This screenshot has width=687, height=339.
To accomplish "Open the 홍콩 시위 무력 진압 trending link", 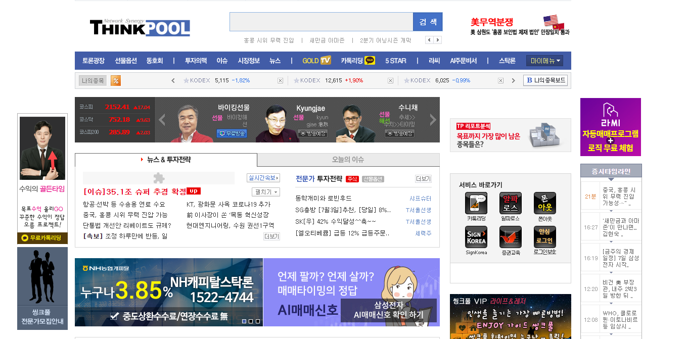I will tap(268, 40).
